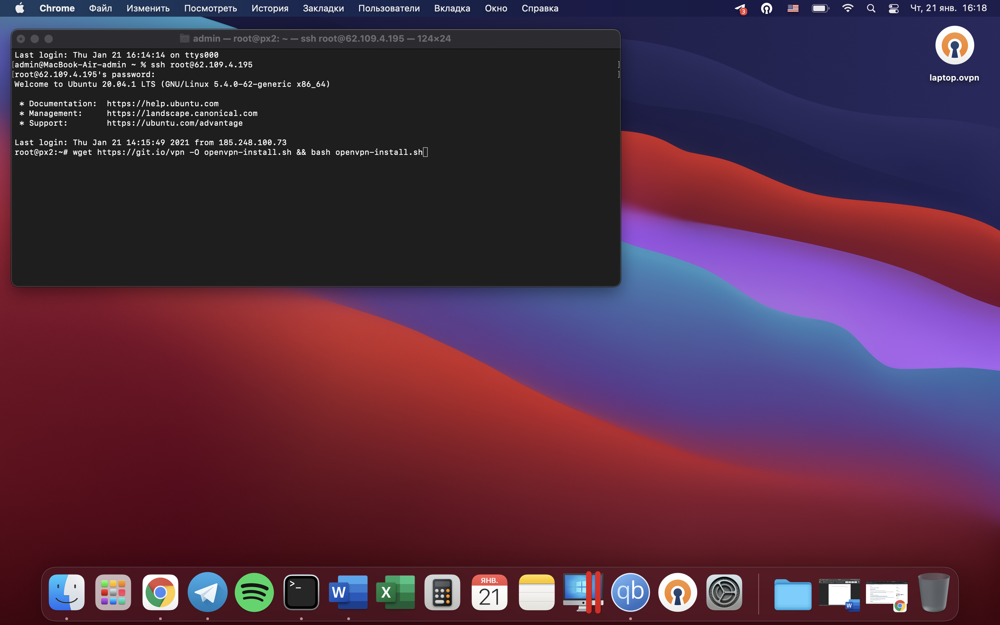Click OpenVPN status icon in menu bar
Image resolution: width=1000 pixels, height=625 pixels.
coord(767,8)
